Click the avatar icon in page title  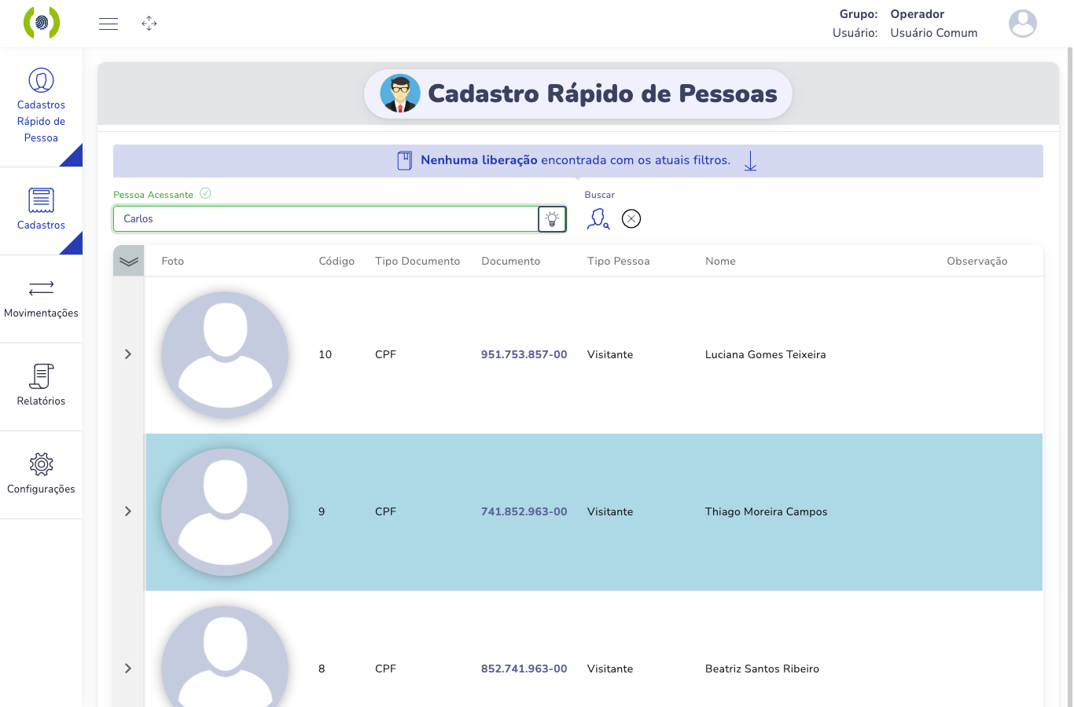click(400, 93)
